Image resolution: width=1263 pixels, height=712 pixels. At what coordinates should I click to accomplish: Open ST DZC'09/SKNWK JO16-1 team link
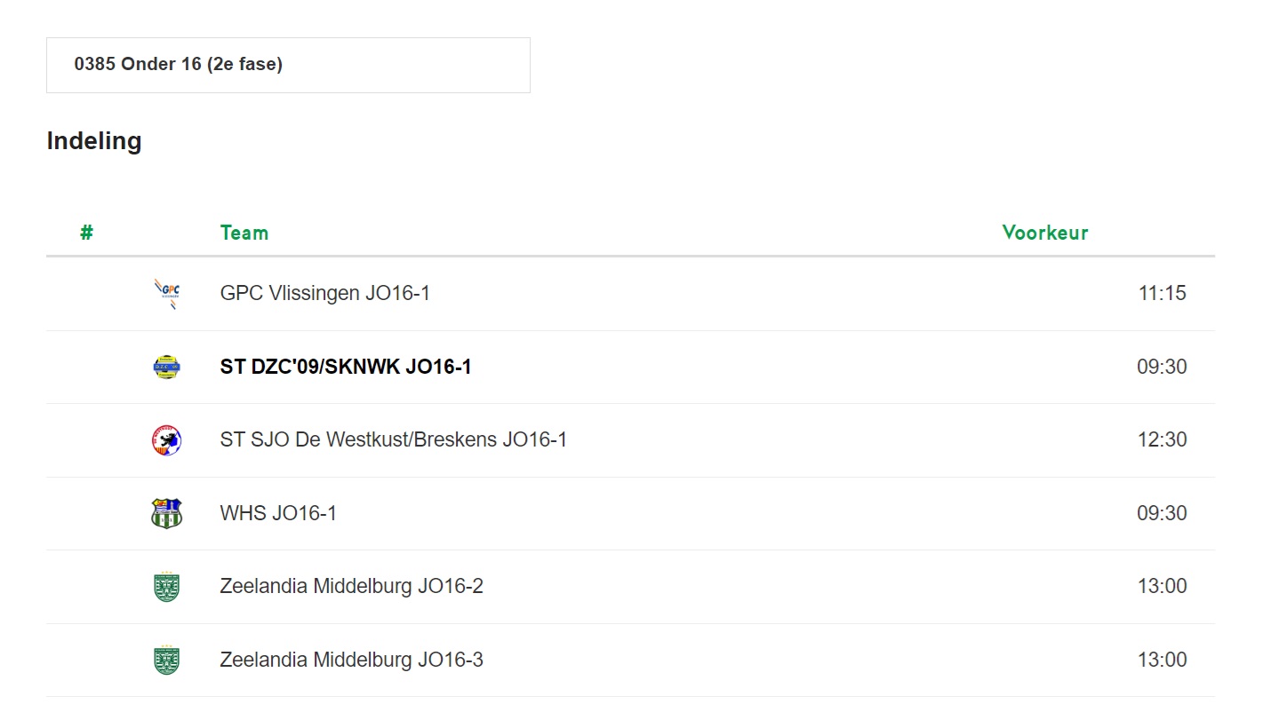pos(346,367)
